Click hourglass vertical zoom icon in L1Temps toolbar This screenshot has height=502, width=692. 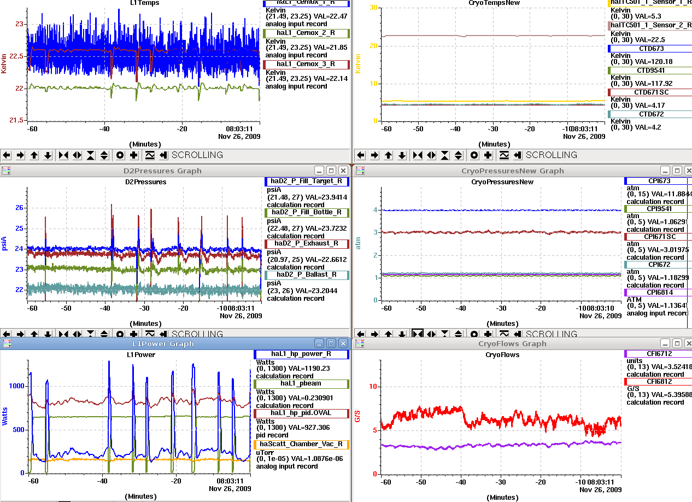(91, 155)
